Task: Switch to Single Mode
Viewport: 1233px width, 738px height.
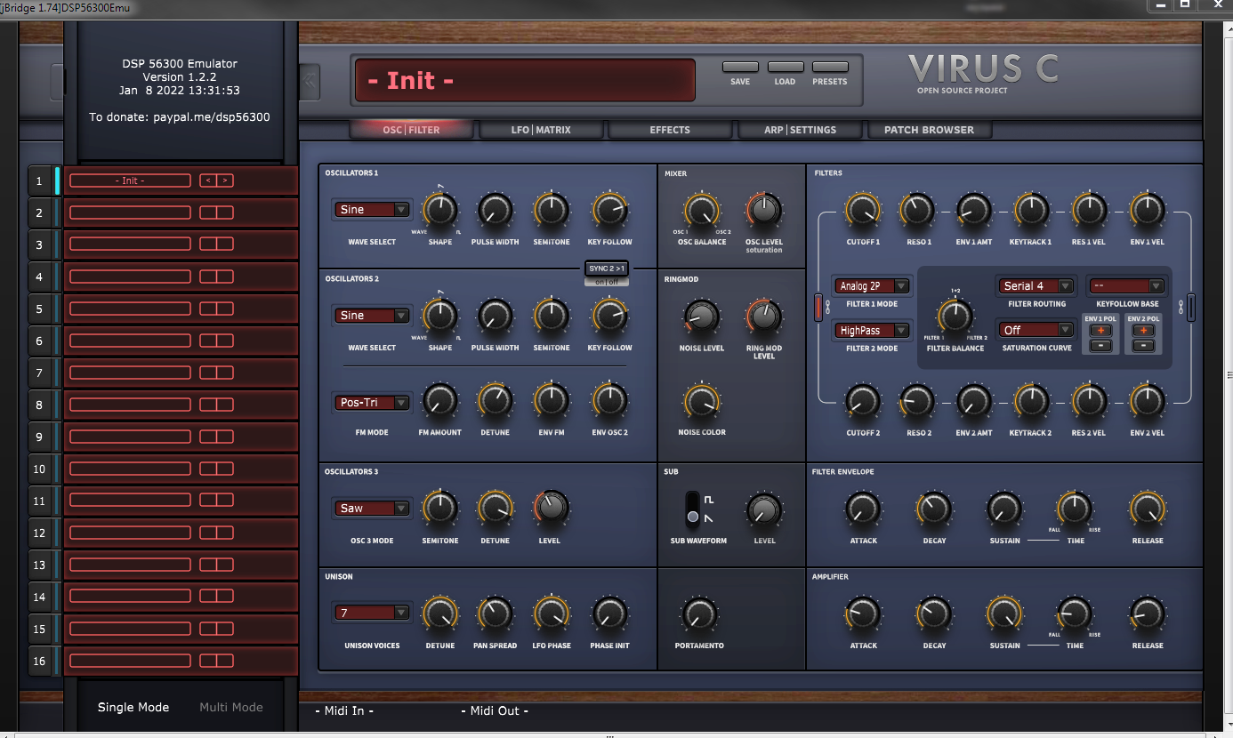Action: pyautogui.click(x=133, y=707)
